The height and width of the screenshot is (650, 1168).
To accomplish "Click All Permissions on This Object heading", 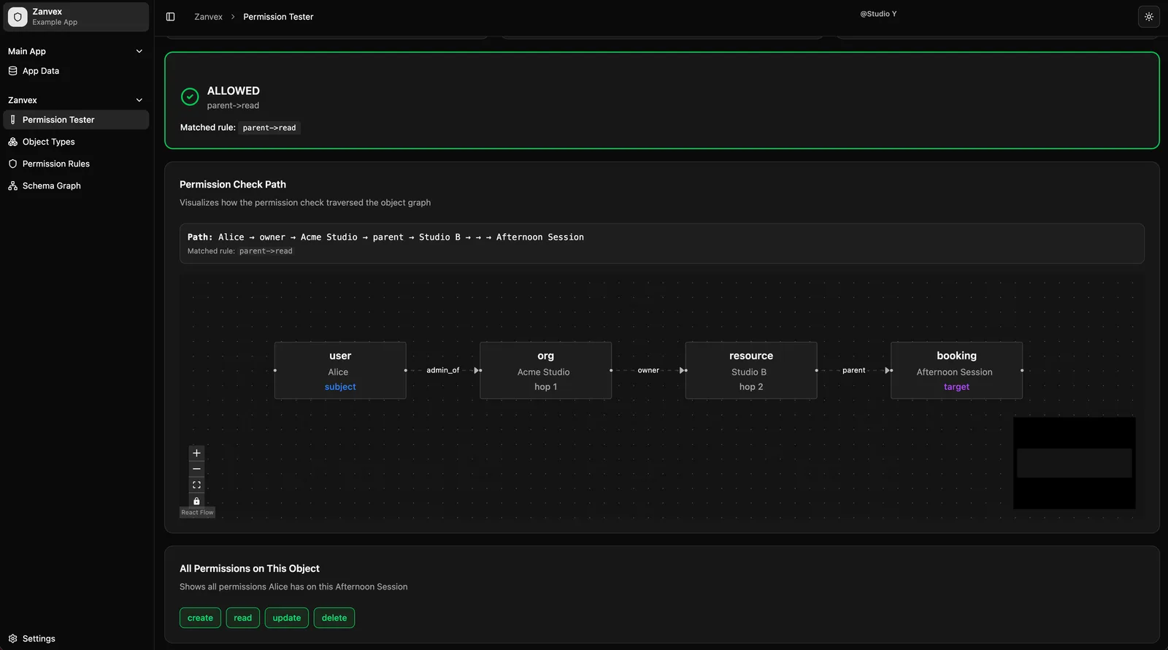I will click(250, 569).
